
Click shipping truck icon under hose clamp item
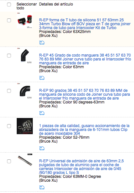pos(42,148)
